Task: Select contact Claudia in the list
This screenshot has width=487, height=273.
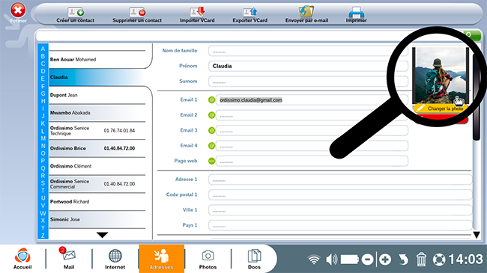Action: (x=97, y=77)
